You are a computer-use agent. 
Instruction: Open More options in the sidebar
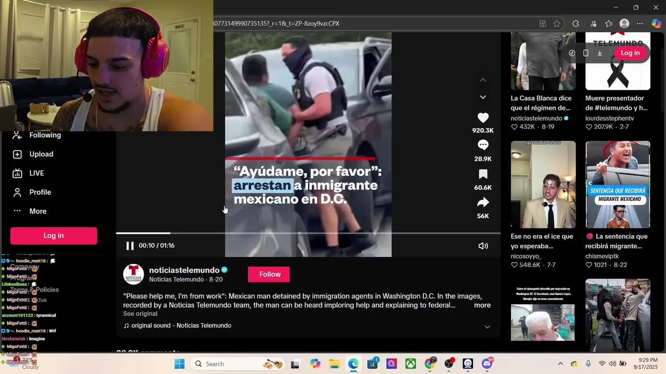pyautogui.click(x=30, y=211)
